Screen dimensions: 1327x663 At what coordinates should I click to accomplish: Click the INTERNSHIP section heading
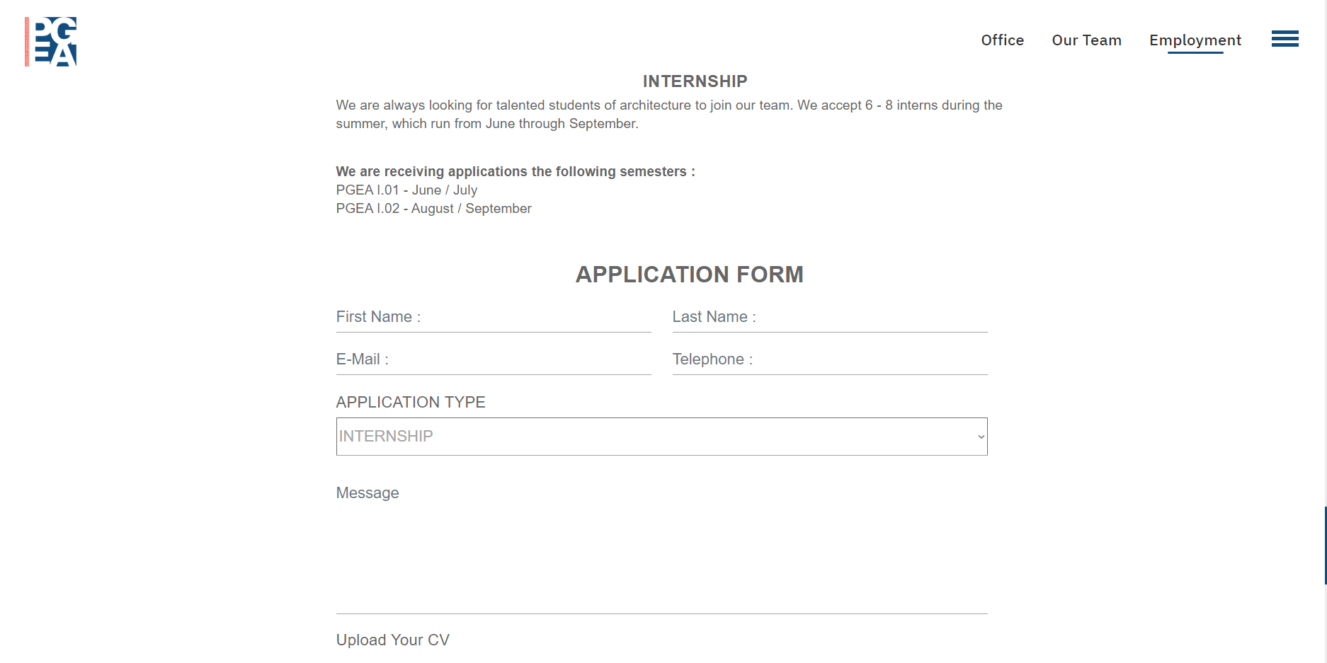(x=695, y=81)
